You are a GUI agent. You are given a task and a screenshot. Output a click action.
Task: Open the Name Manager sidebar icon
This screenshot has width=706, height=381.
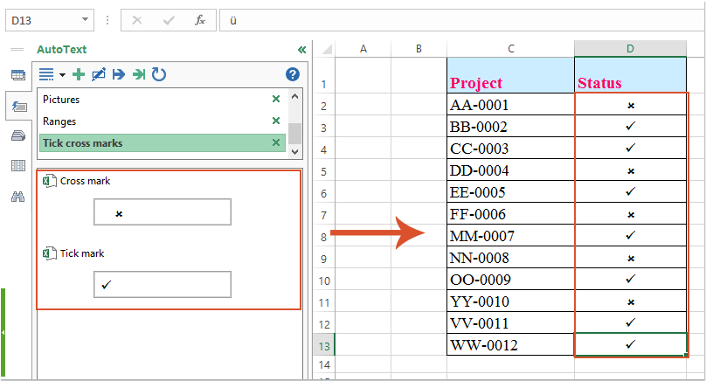[x=18, y=135]
